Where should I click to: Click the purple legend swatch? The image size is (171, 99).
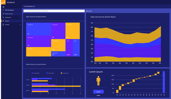click(x=32, y=73)
